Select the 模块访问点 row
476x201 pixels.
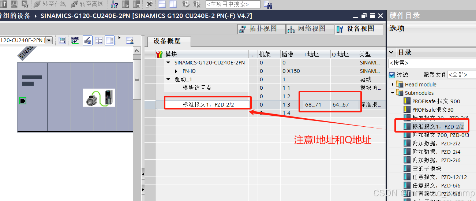click(265, 88)
